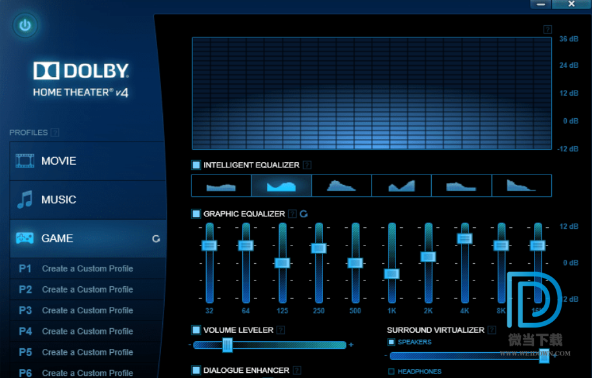Open the P2 custom profile slot
Image resolution: width=592 pixels, height=378 pixels.
88,289
